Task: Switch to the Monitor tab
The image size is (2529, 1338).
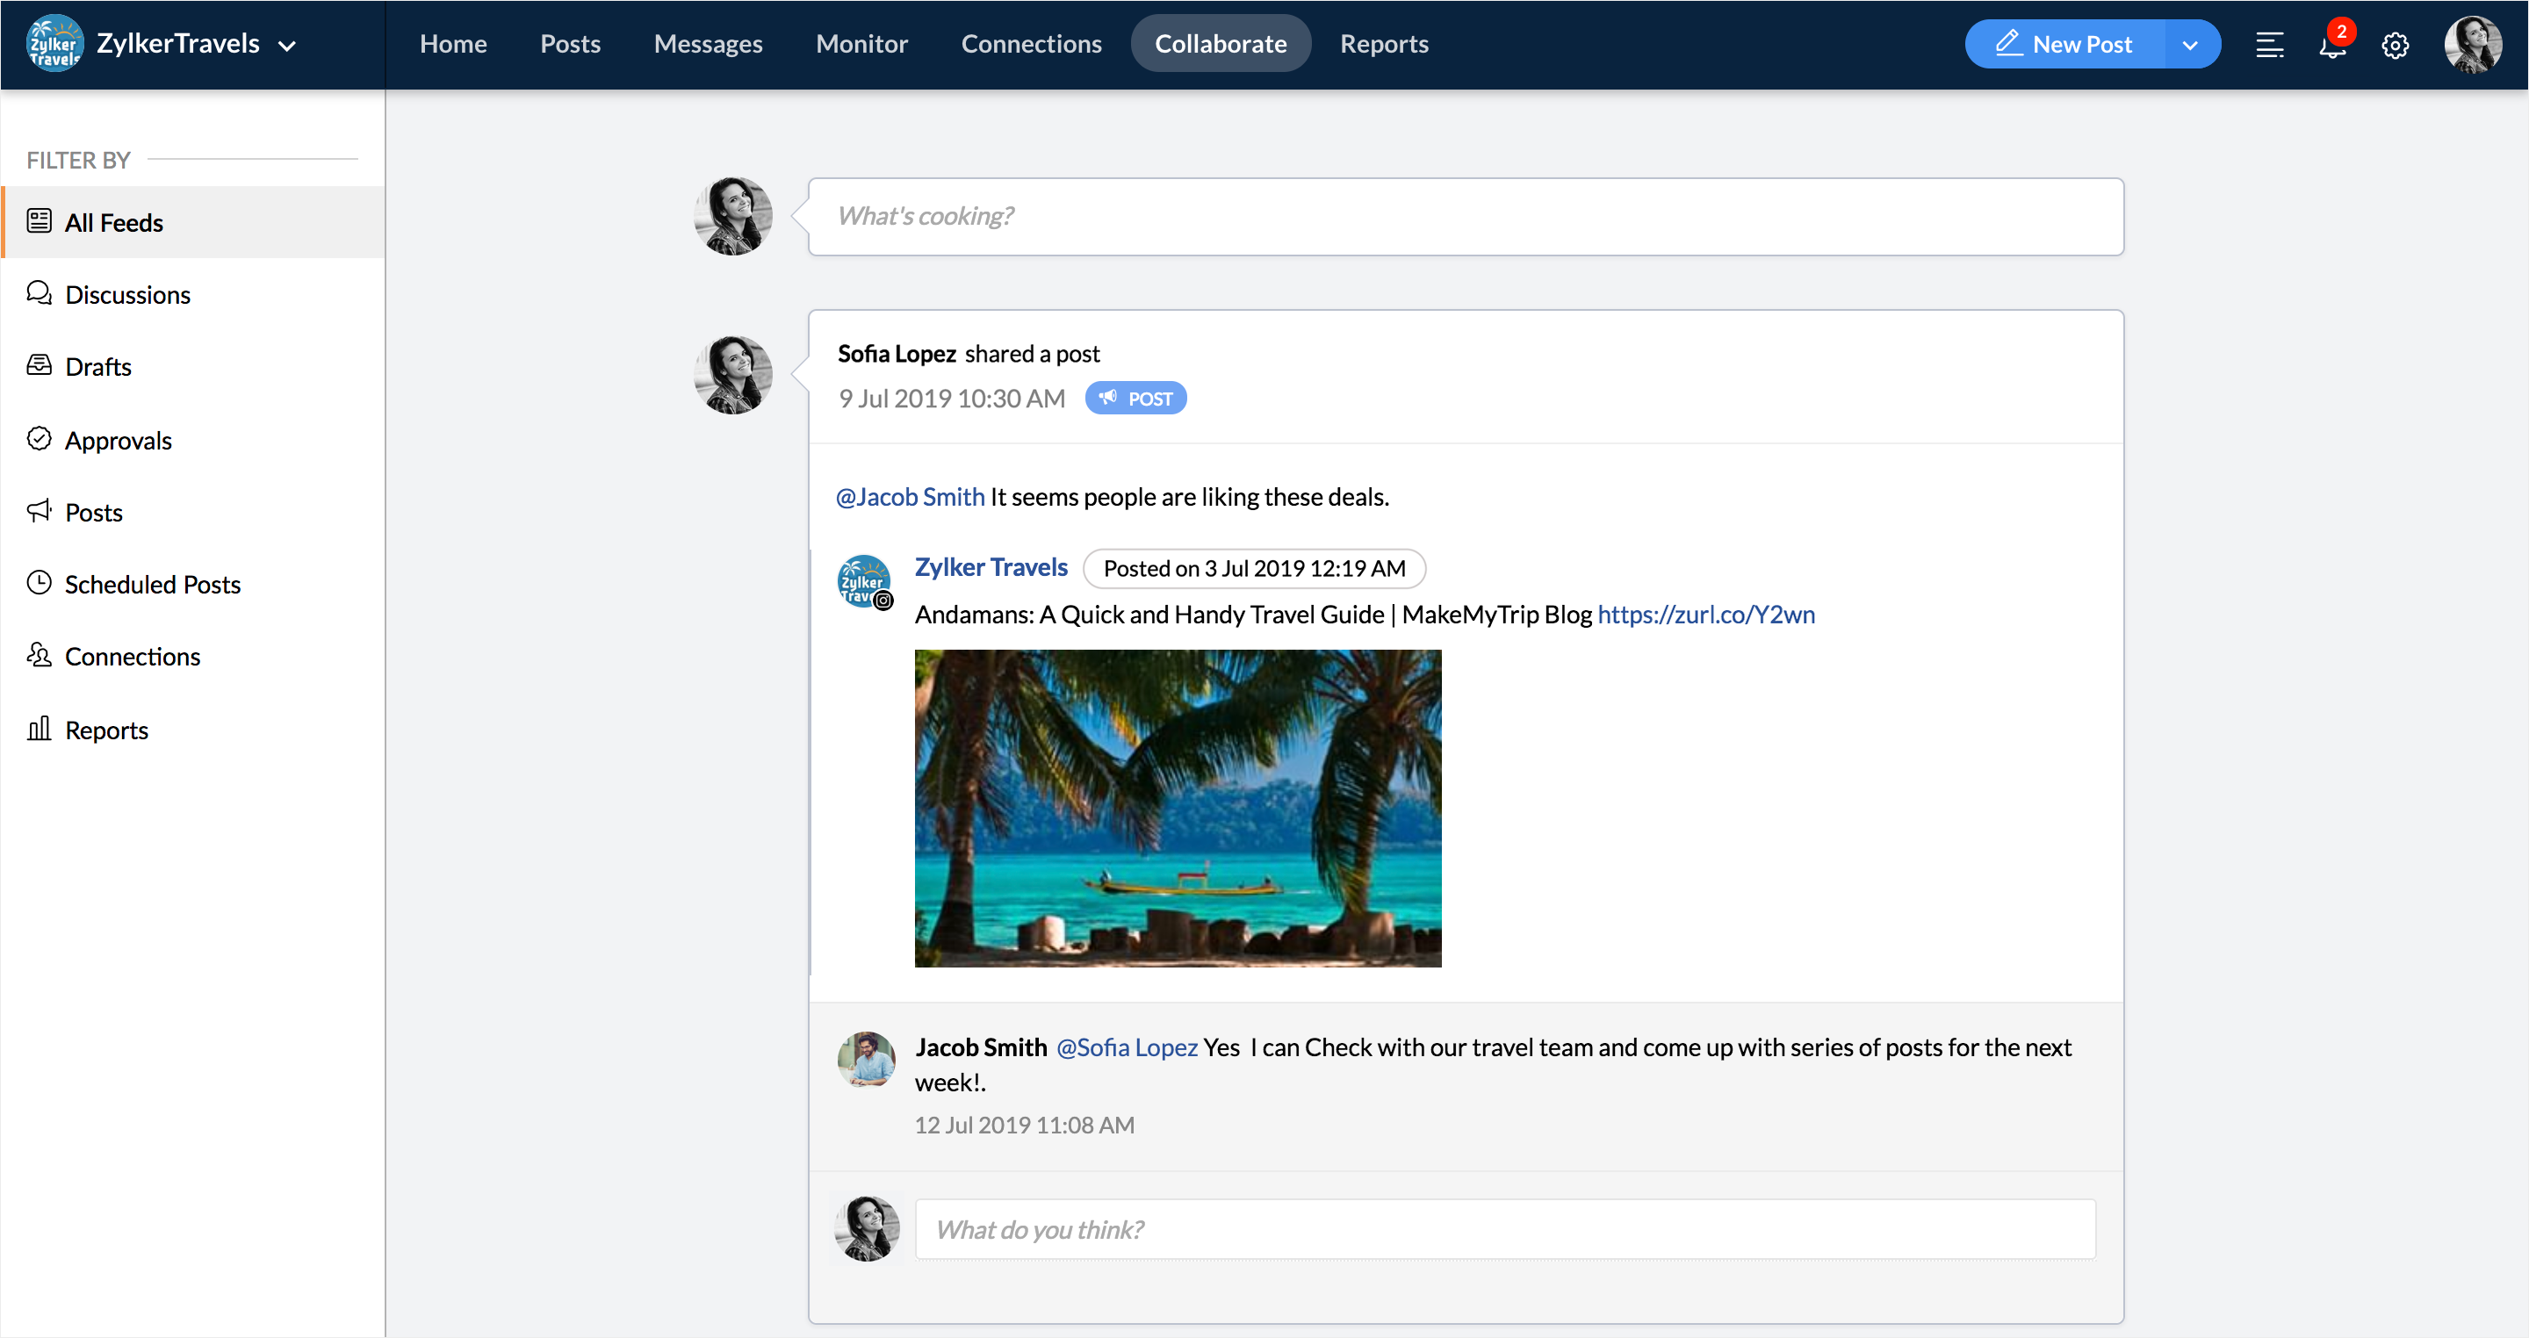Action: (861, 44)
